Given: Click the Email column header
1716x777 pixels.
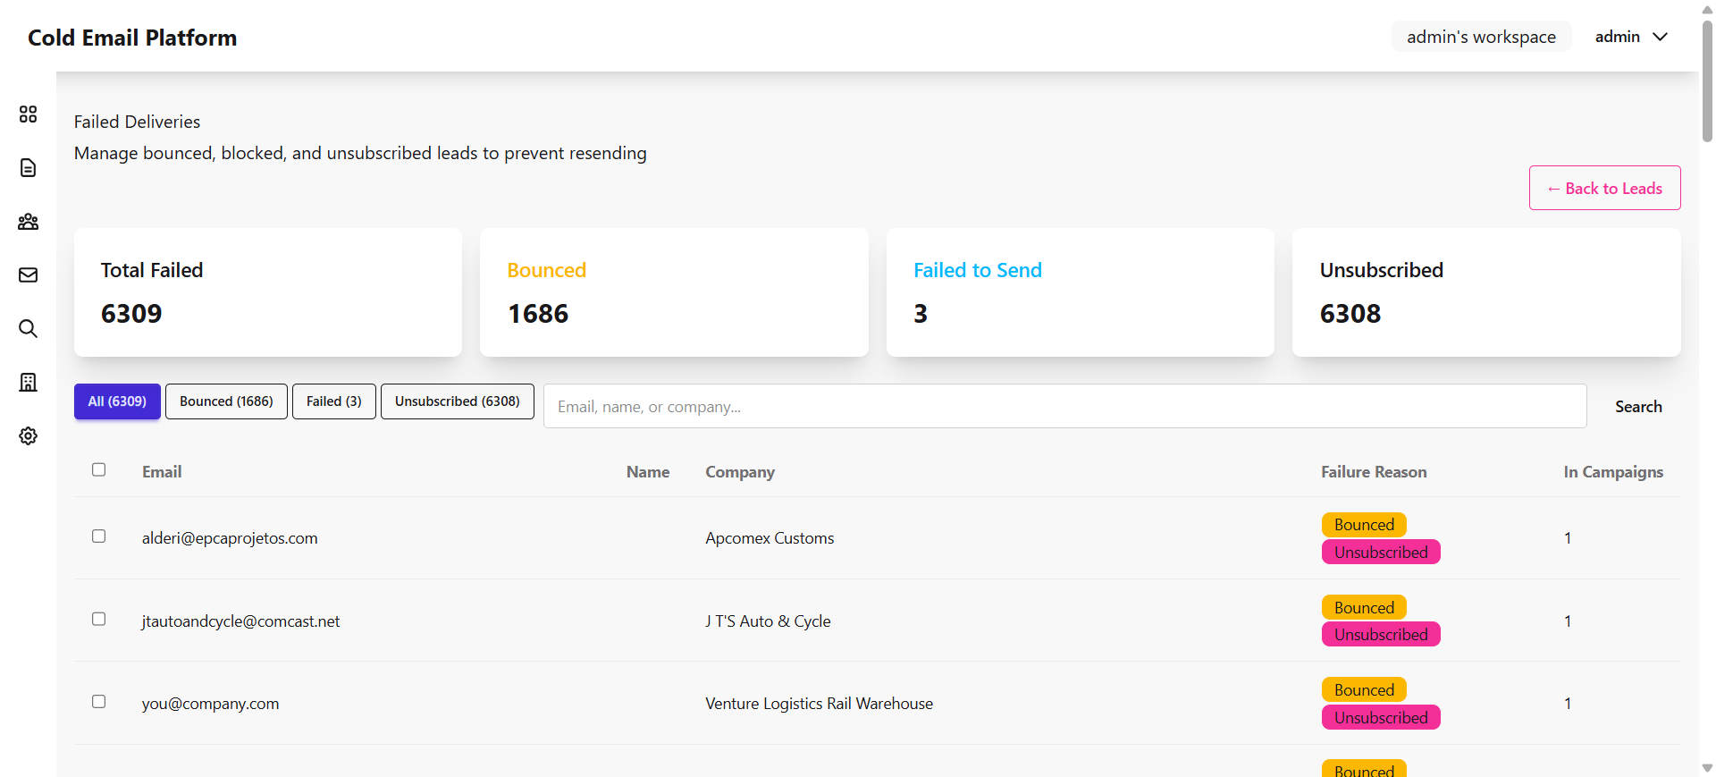Looking at the screenshot, I should [162, 472].
